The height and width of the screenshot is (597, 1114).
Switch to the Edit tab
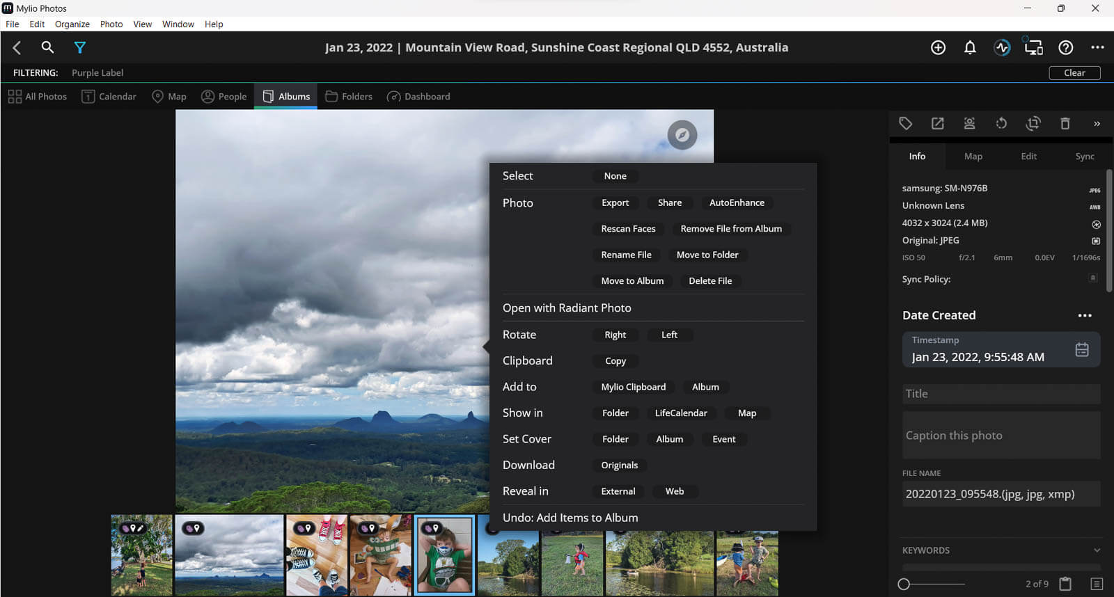(x=1028, y=157)
